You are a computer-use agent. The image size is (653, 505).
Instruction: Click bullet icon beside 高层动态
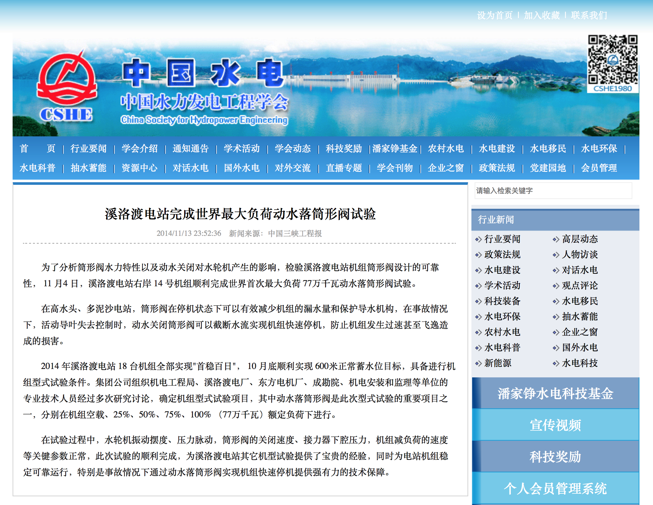(x=556, y=239)
